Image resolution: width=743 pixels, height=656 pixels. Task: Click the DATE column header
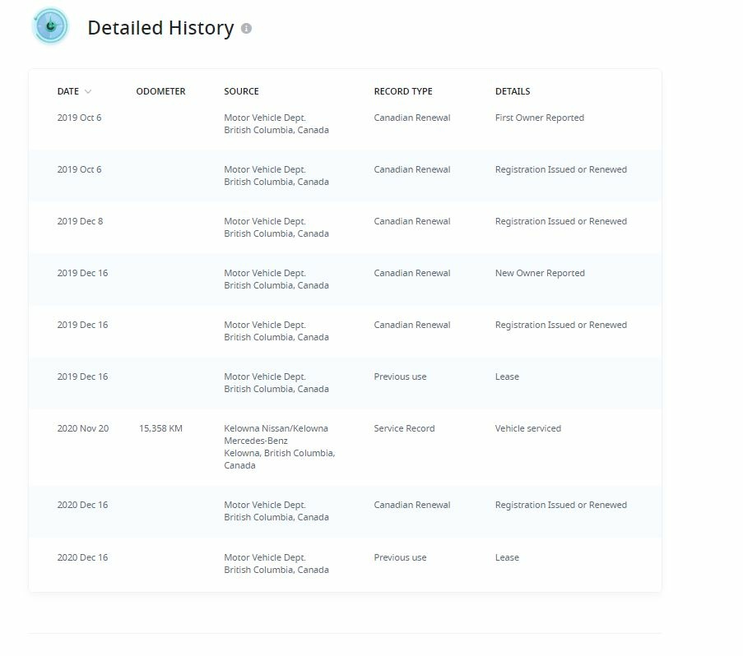click(68, 91)
